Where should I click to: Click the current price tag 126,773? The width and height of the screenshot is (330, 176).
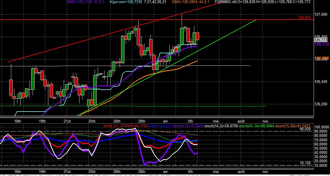(321, 40)
